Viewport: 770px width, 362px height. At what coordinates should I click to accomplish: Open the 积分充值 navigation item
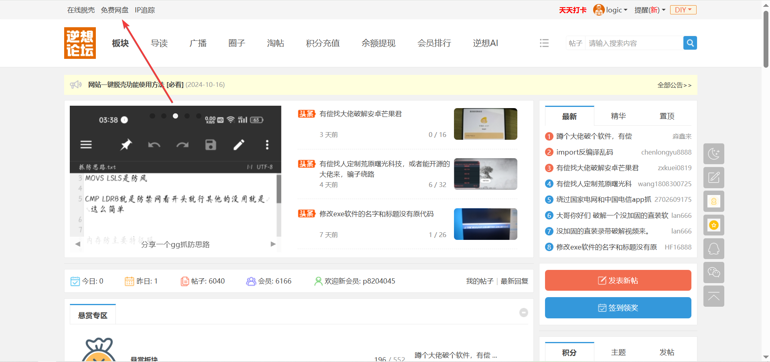[323, 43]
